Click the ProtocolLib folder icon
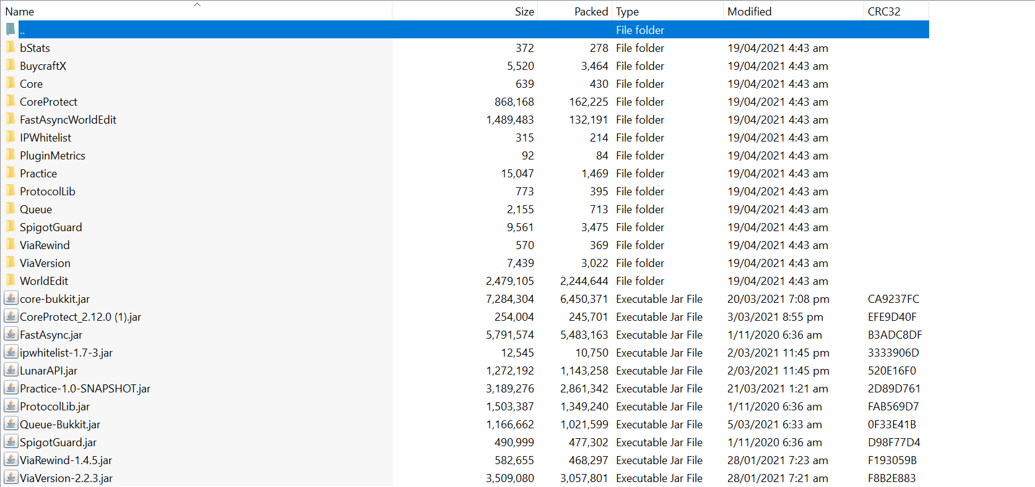Image resolution: width=1035 pixels, height=487 pixels. click(x=11, y=191)
